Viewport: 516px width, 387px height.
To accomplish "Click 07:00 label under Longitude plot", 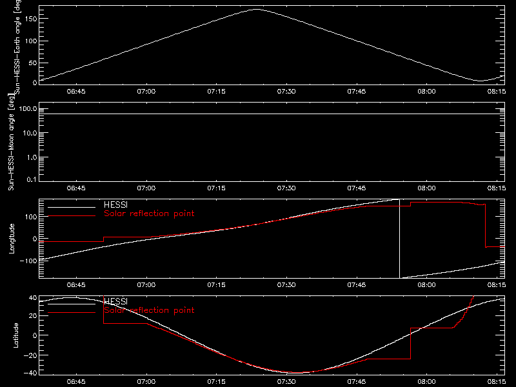I will pyautogui.click(x=146, y=284).
